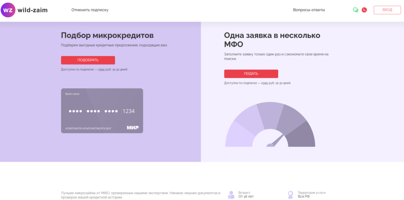Click the Вся РФ text
The width and height of the screenshot is (404, 200).
(x=304, y=197)
